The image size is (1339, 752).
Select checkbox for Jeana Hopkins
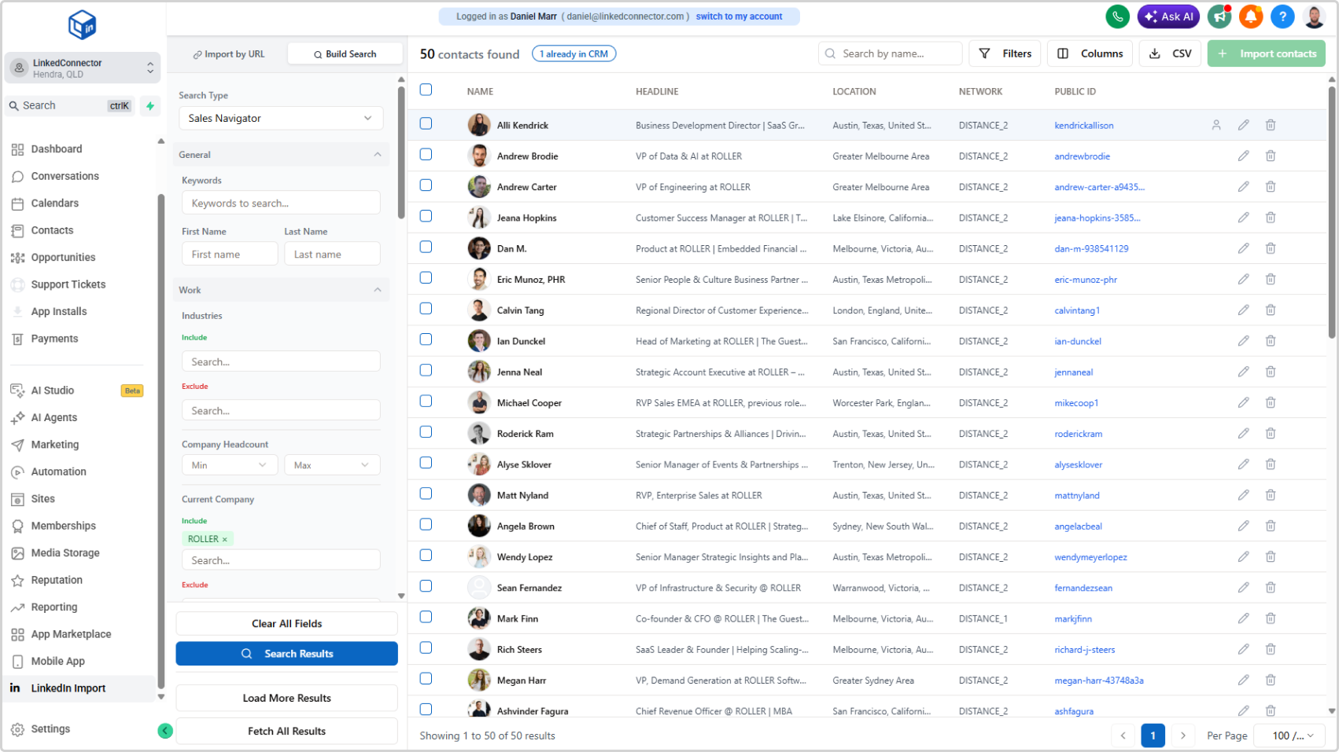(x=426, y=216)
